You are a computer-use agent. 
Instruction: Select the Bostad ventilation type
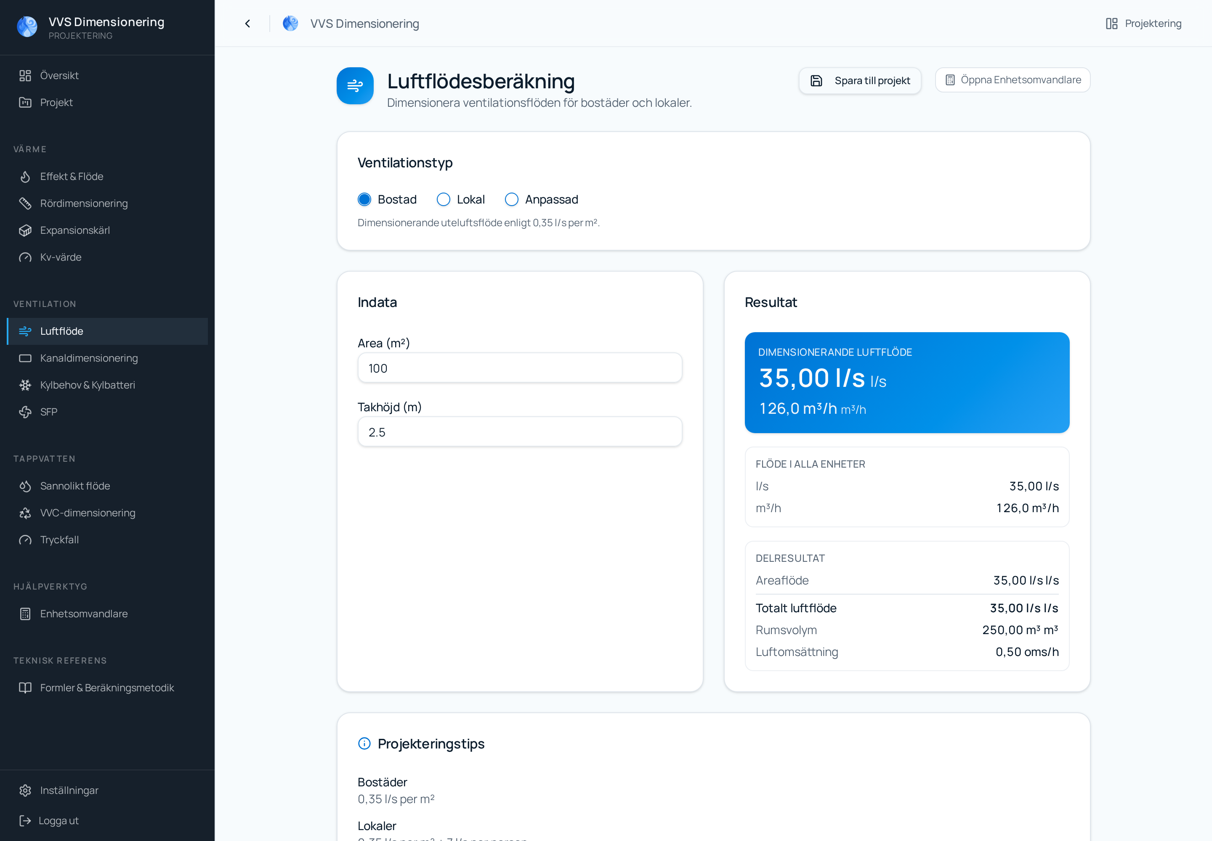364,199
